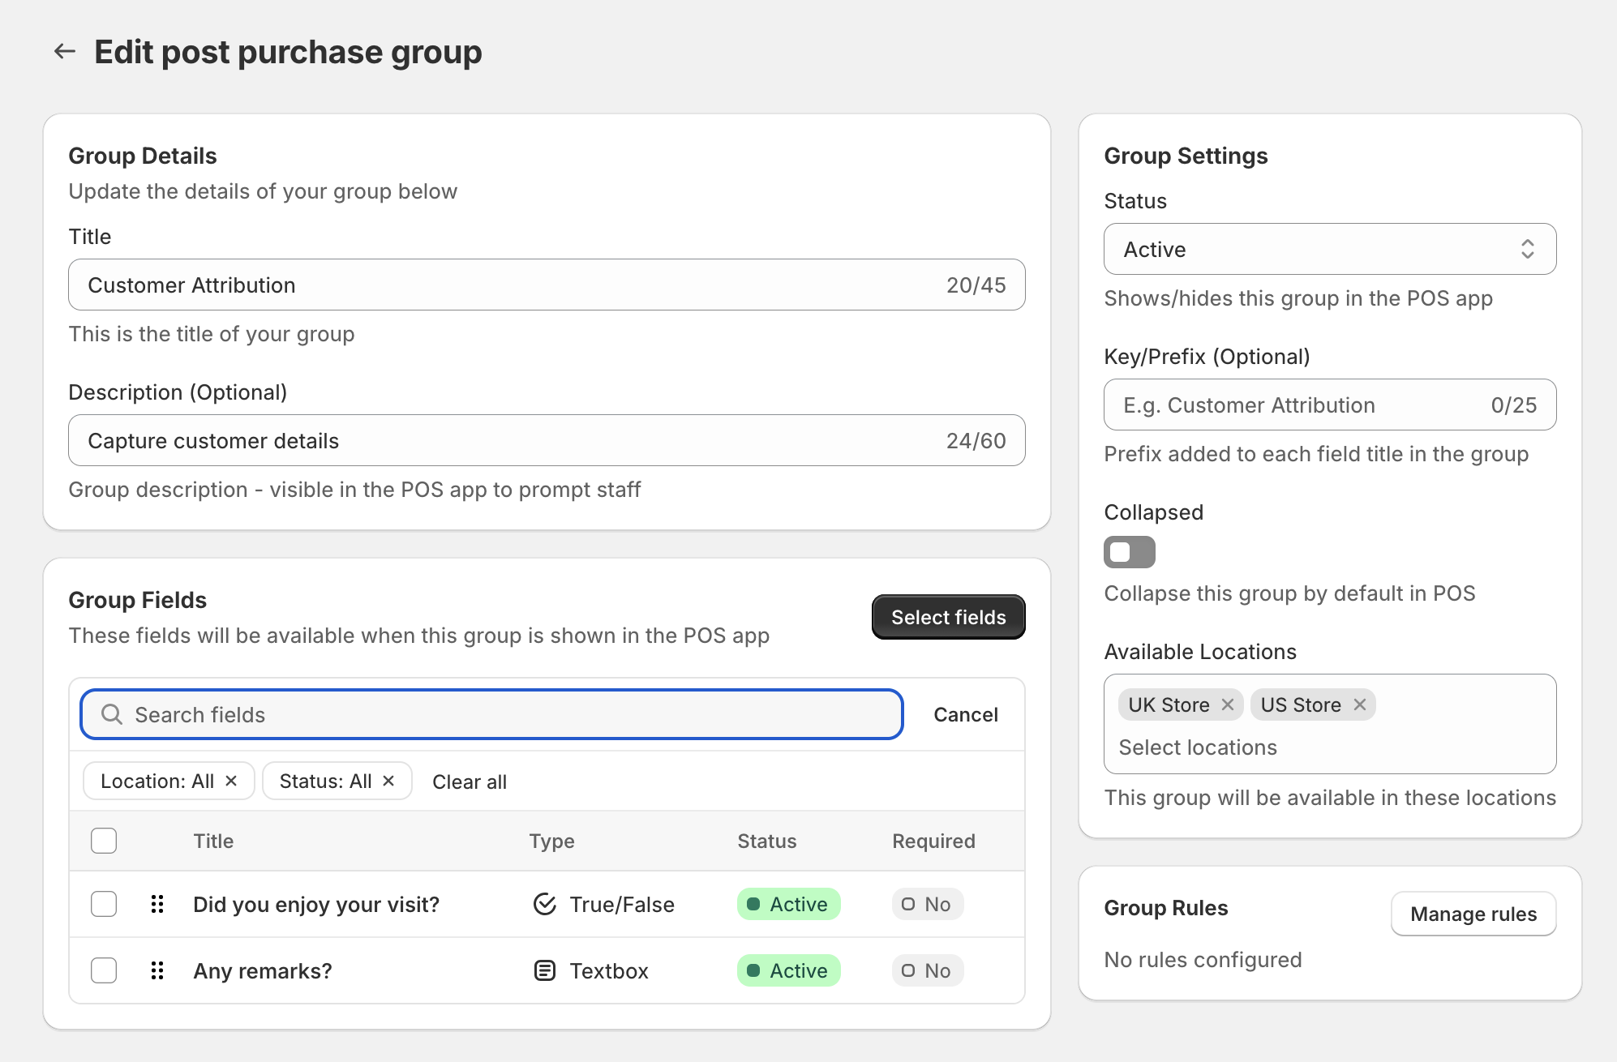This screenshot has width=1617, height=1062.
Task: Check the 'Did you enjoy your visit?' row
Action: coord(104,904)
